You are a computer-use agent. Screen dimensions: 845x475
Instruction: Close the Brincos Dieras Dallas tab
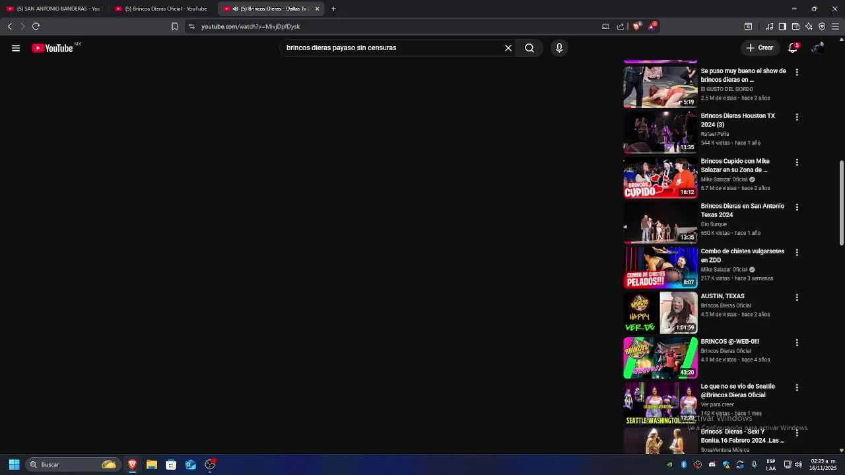(318, 9)
